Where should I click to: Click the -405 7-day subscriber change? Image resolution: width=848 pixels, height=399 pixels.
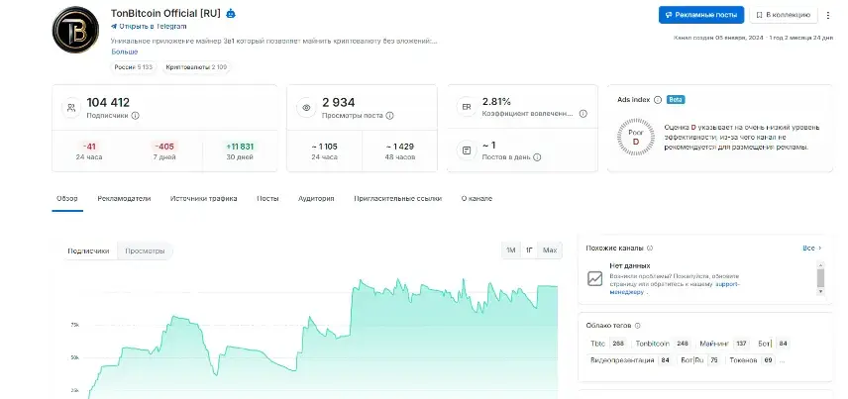click(163, 147)
